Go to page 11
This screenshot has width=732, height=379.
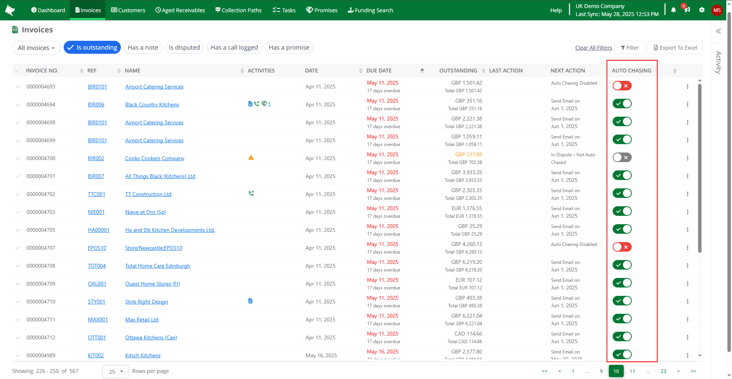coord(632,371)
